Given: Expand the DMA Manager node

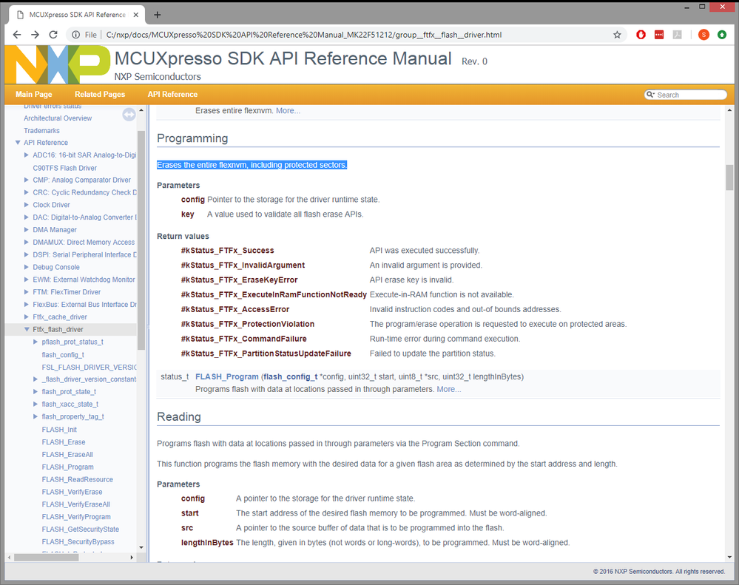Looking at the screenshot, I should 27,230.
